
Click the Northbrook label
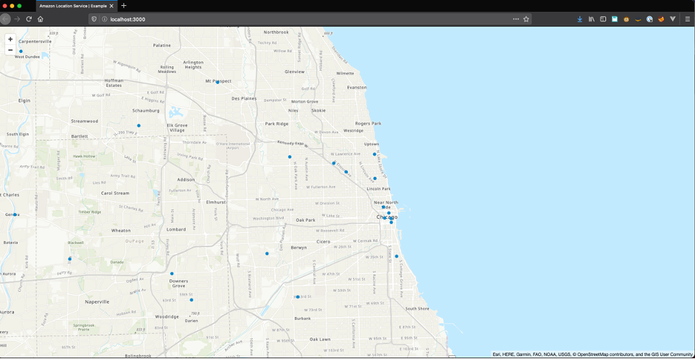pos(276,32)
